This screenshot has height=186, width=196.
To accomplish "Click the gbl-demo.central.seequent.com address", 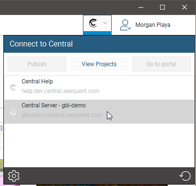I will pyautogui.click(x=62, y=115).
